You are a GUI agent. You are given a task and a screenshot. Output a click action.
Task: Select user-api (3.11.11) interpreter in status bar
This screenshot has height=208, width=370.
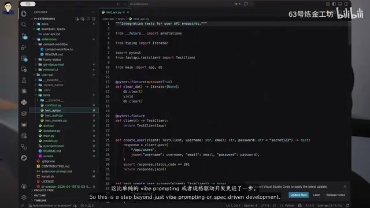click(330, 206)
